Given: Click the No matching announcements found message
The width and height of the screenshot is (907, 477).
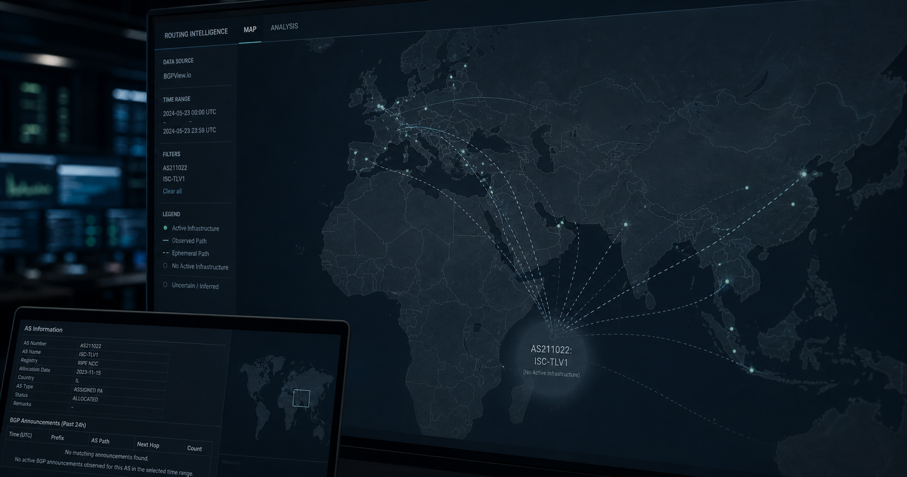Looking at the screenshot, I should [x=106, y=455].
